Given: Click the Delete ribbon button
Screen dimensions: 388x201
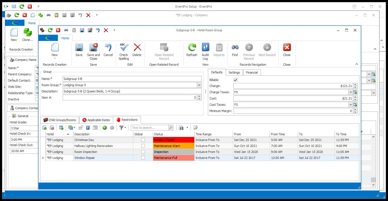Looking at the screenshot, I should coord(137,50).
